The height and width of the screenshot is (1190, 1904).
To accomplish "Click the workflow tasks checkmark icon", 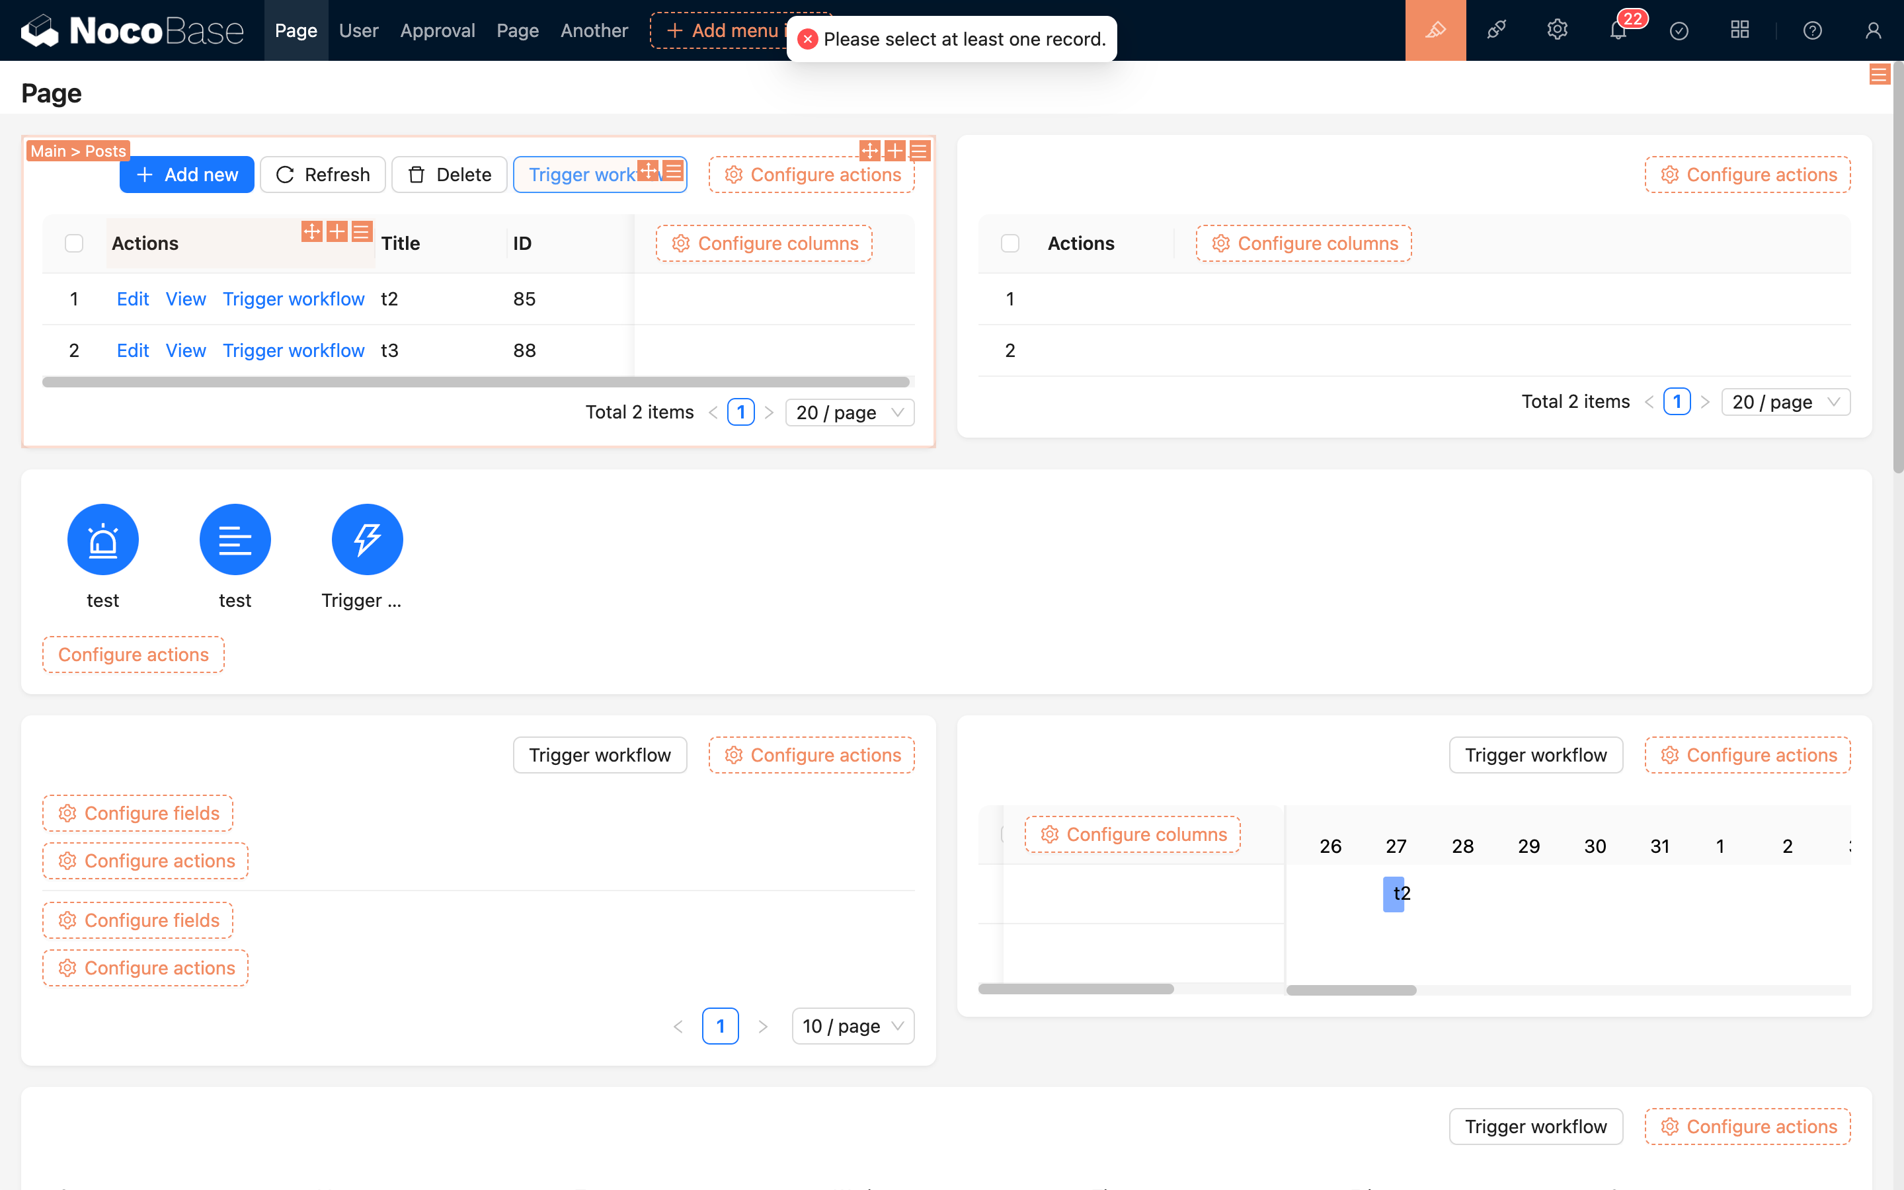I will [1679, 30].
